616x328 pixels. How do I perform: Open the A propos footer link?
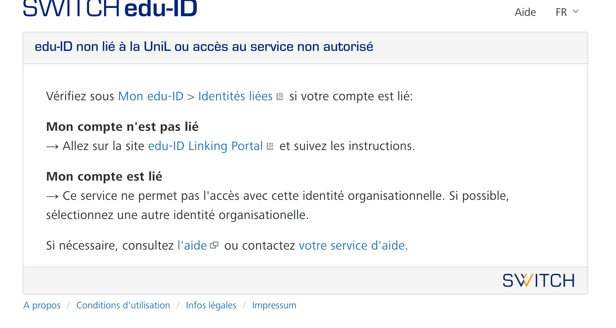pyautogui.click(x=42, y=305)
